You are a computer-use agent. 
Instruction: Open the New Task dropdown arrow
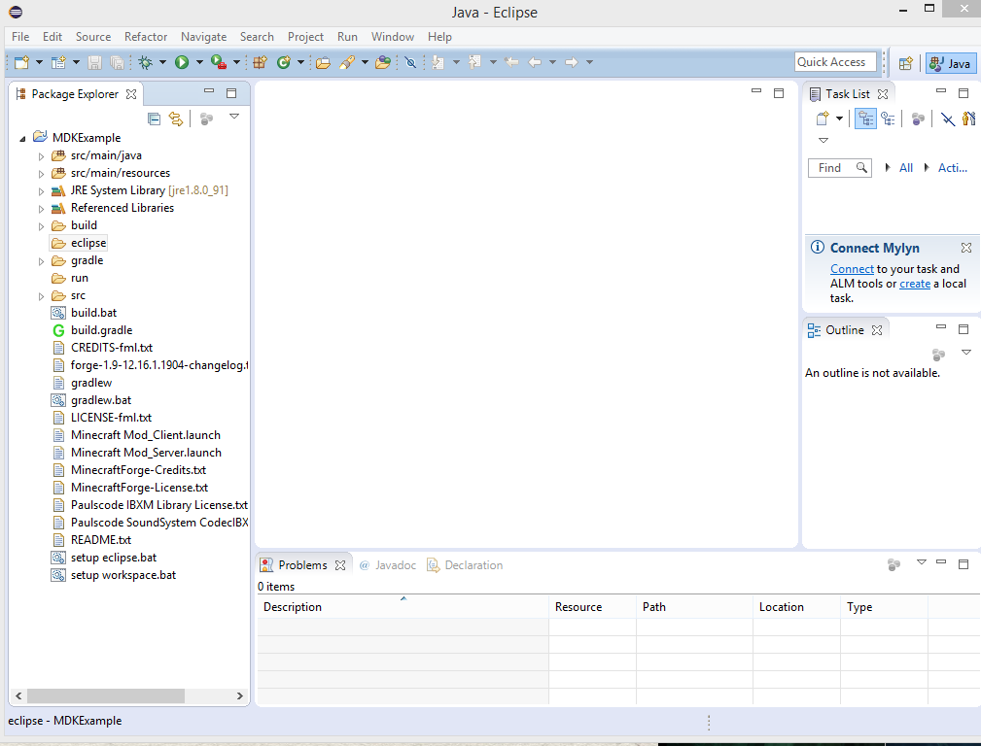click(x=840, y=119)
